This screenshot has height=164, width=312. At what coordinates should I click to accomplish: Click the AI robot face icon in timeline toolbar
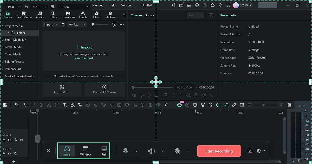[x=179, y=105]
